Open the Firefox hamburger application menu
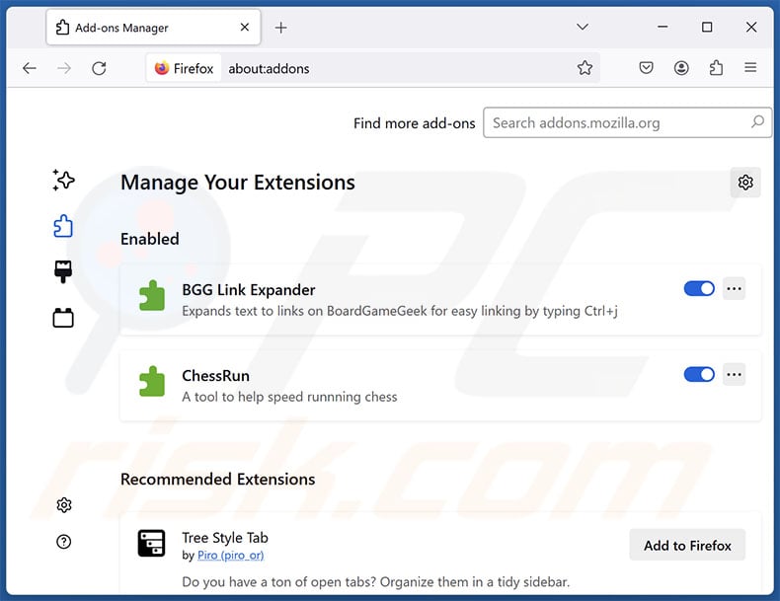The width and height of the screenshot is (780, 601). [x=750, y=68]
